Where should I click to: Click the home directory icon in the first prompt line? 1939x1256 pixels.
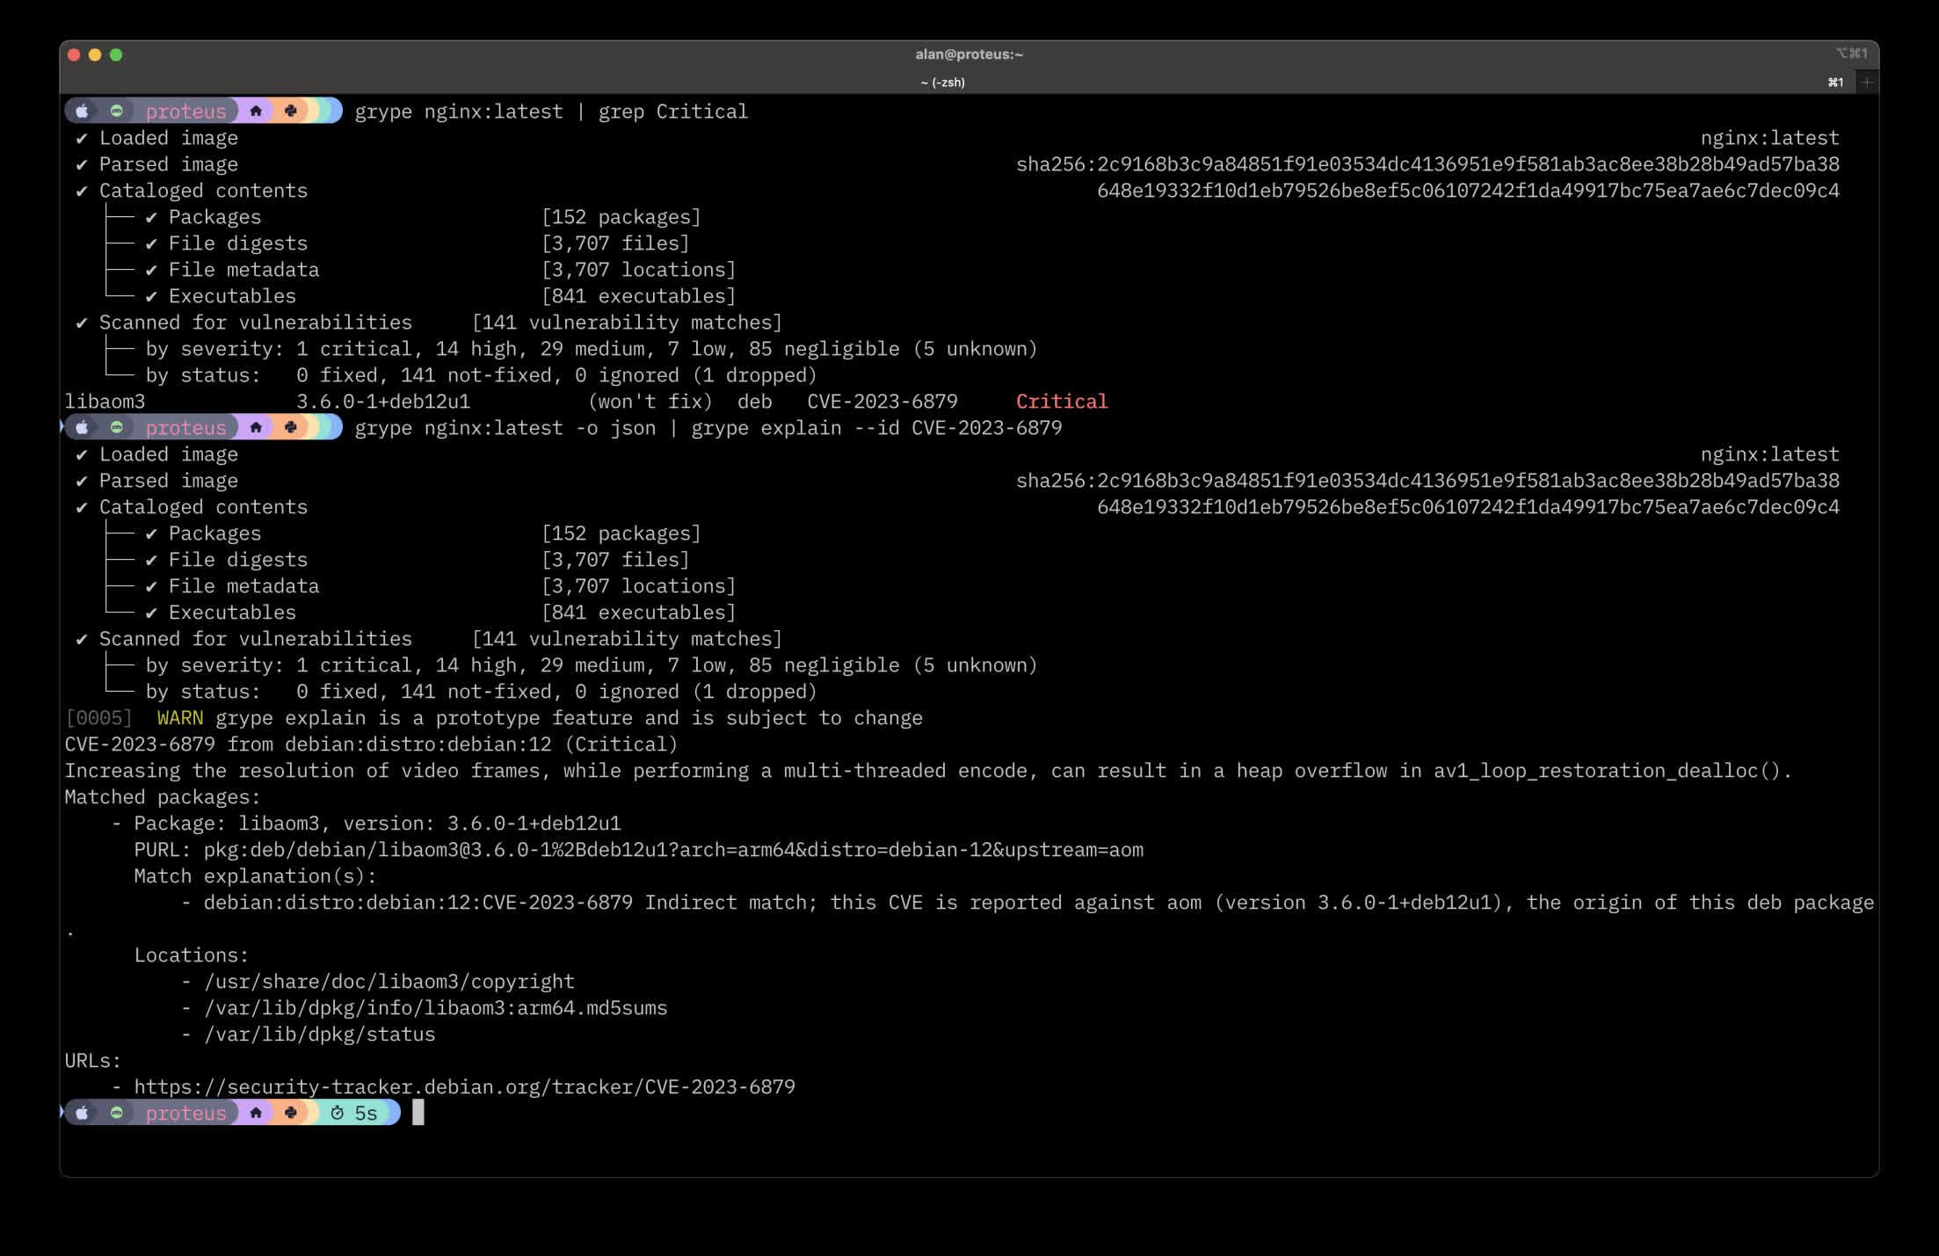pos(256,111)
